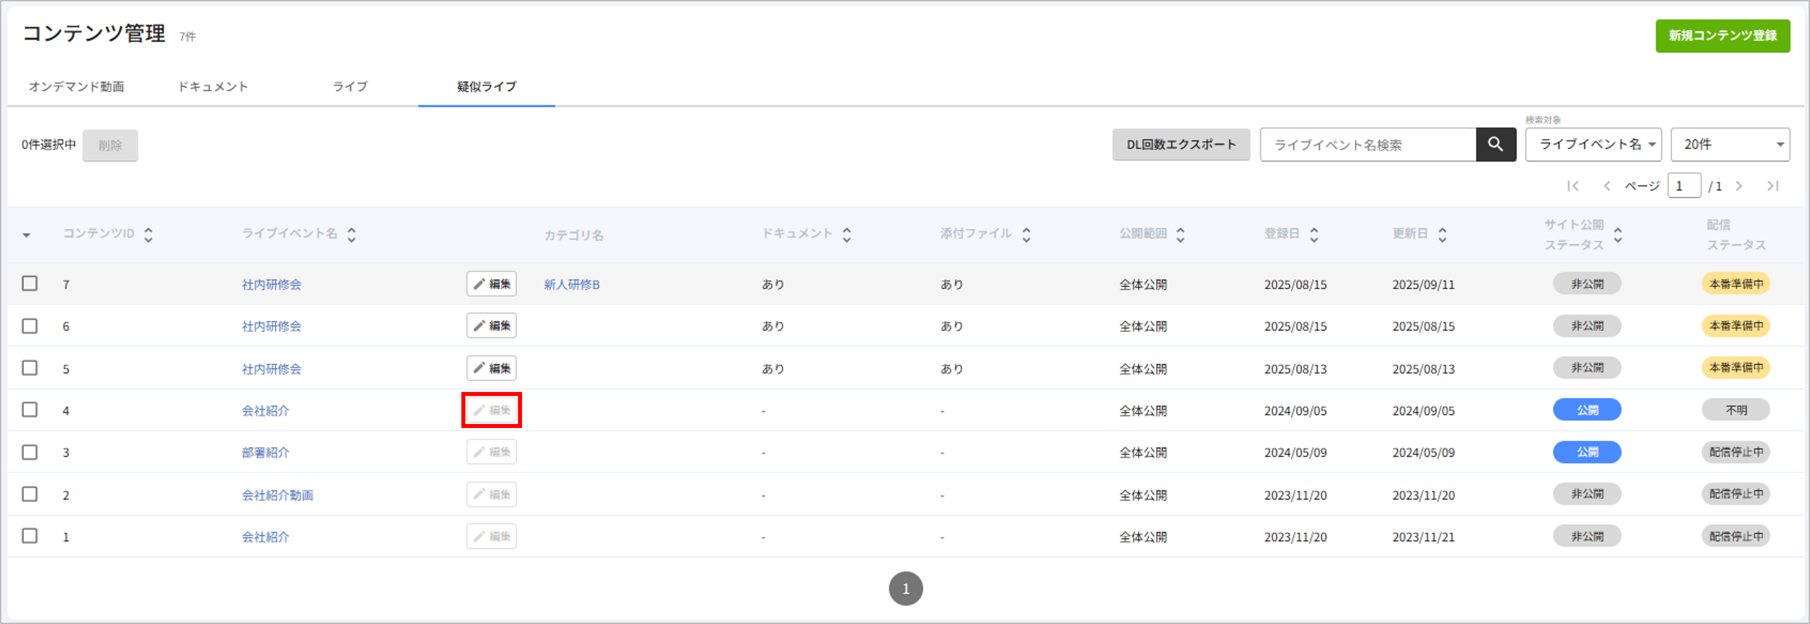This screenshot has height=624, width=1810.
Task: Open the 20件 per-page dropdown
Action: point(1730,145)
